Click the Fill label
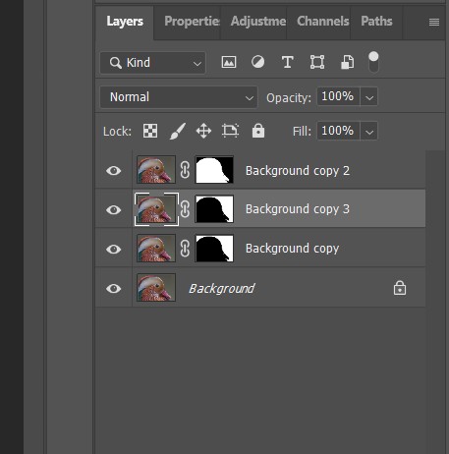 pos(302,132)
